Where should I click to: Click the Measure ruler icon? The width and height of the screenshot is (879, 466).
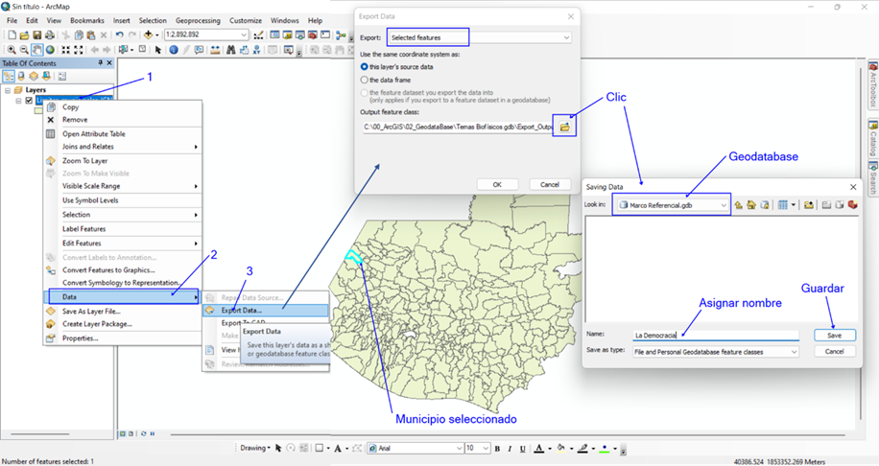click(215, 50)
